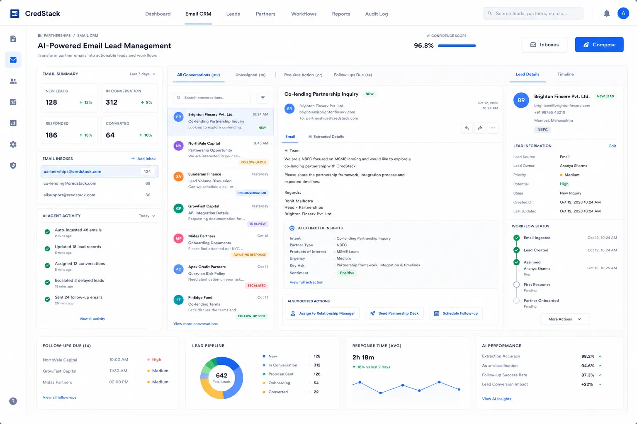Open the user avatar 'A' menu
637x424 pixels.
point(623,13)
